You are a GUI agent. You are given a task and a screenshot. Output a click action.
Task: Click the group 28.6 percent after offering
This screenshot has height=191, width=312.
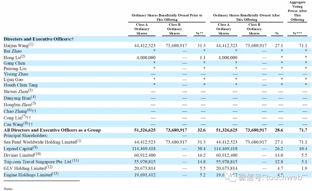[x=279, y=130]
